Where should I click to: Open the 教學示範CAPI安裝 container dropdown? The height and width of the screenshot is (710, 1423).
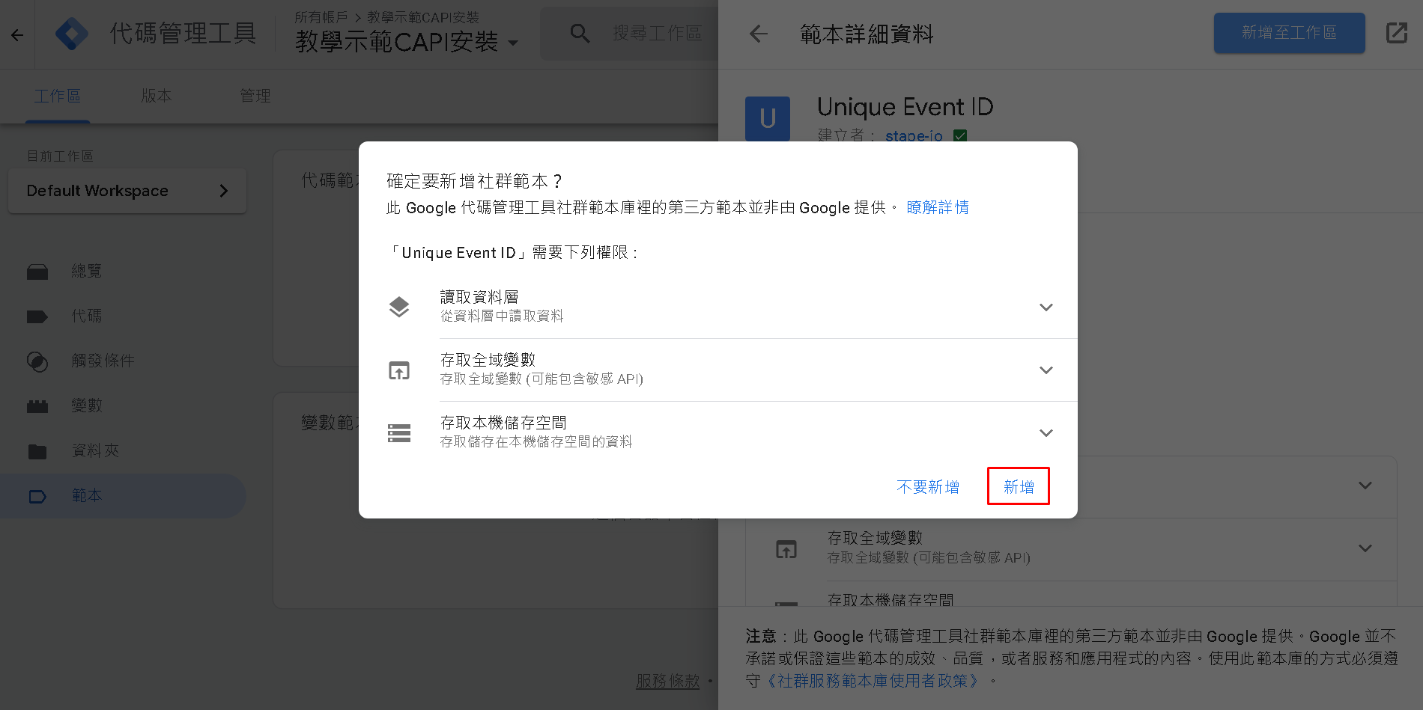click(x=407, y=42)
